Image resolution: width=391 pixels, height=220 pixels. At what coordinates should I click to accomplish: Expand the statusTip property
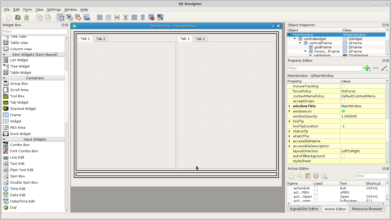pyautogui.click(x=290, y=131)
